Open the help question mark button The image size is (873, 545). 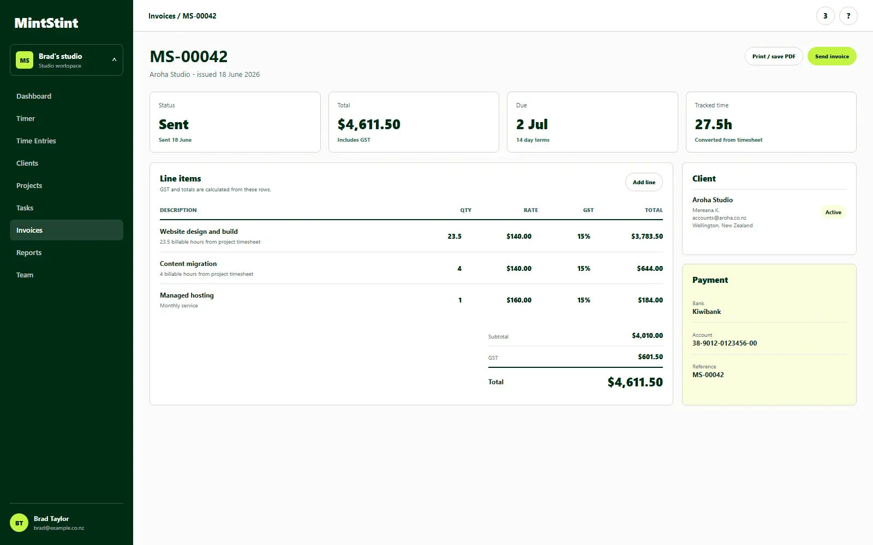pos(848,16)
